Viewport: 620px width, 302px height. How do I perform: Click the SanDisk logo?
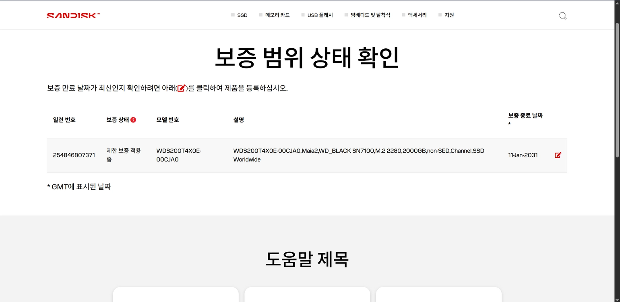point(73,15)
